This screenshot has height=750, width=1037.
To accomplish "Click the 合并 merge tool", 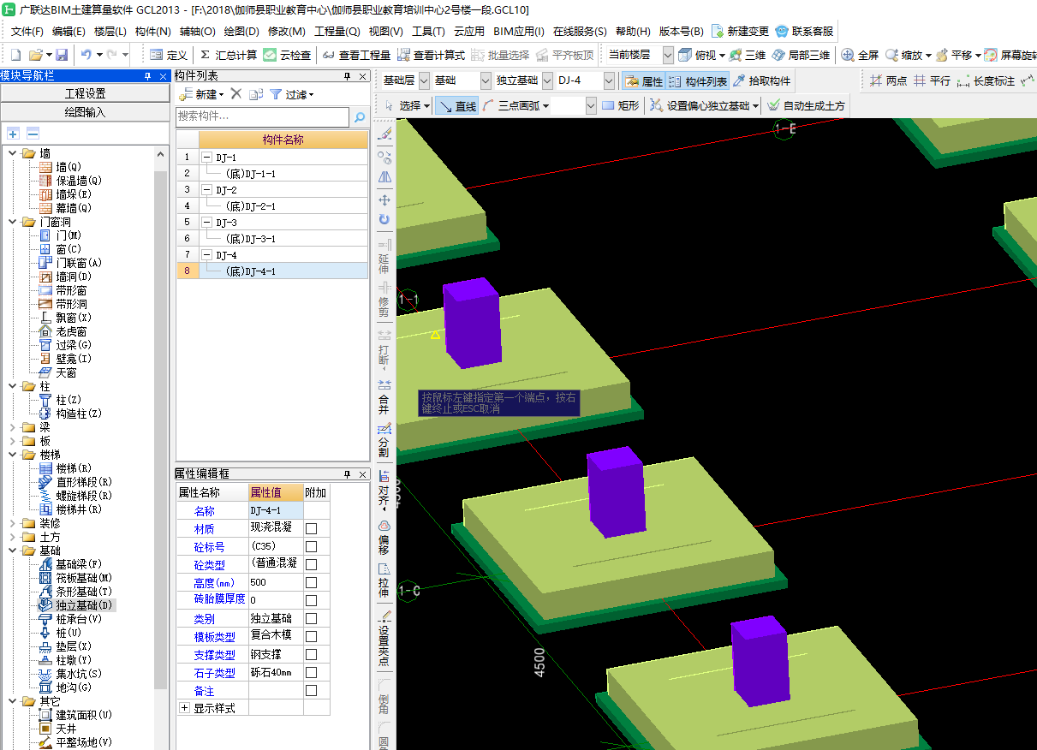I will coord(384,398).
